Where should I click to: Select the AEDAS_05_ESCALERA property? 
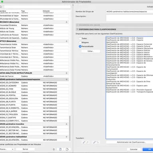[34, 99]
